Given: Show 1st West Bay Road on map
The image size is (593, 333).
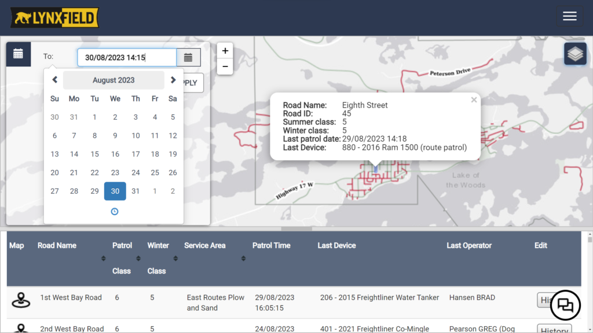Looking at the screenshot, I should 21,300.
